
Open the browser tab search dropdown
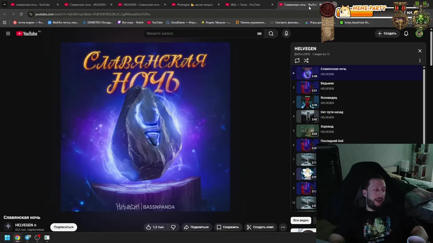click(4, 5)
